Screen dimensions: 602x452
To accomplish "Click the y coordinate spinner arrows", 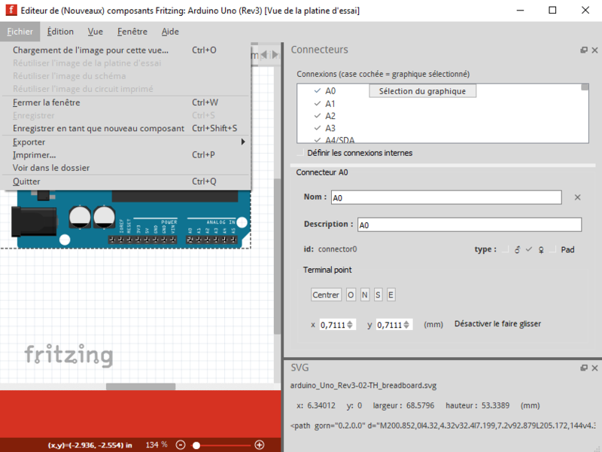I will (x=408, y=325).
